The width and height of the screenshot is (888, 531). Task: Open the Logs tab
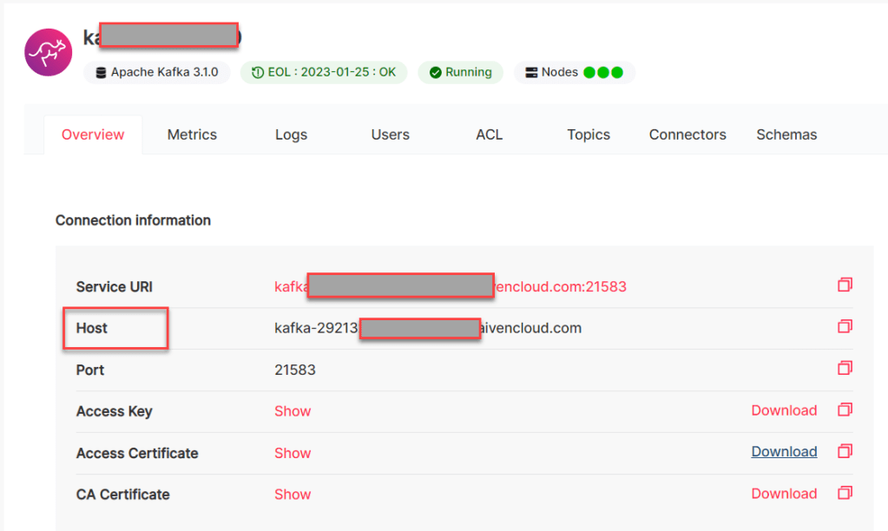click(x=291, y=134)
